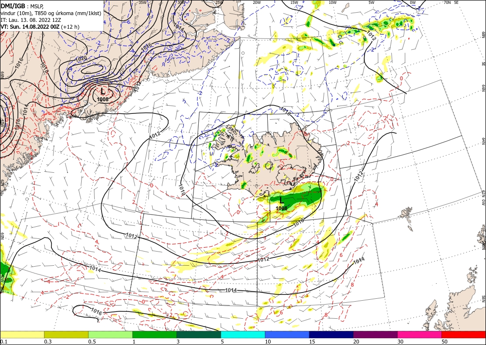486x345 pixels.
Task: Pick the cyan 5–10 legend swatch
Action: click(243, 334)
